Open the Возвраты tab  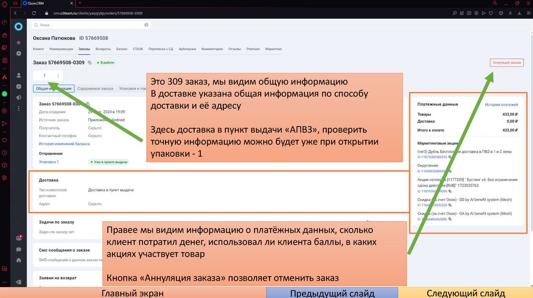coord(104,49)
